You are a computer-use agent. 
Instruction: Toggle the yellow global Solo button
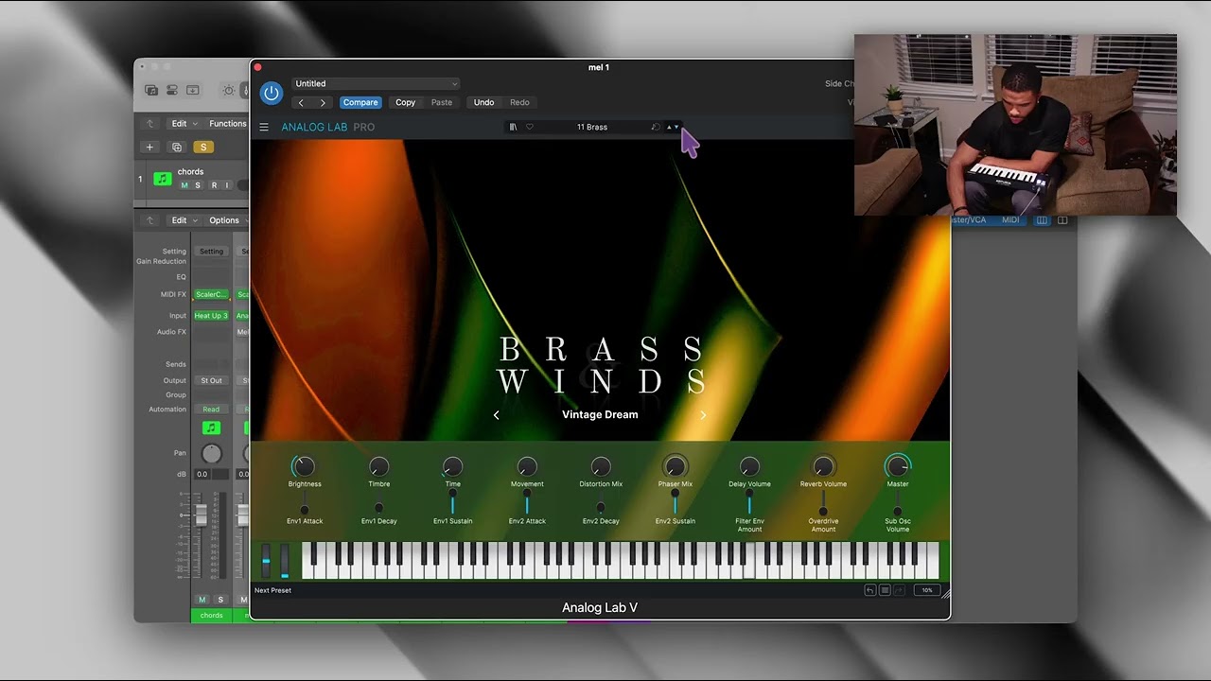[x=202, y=147]
